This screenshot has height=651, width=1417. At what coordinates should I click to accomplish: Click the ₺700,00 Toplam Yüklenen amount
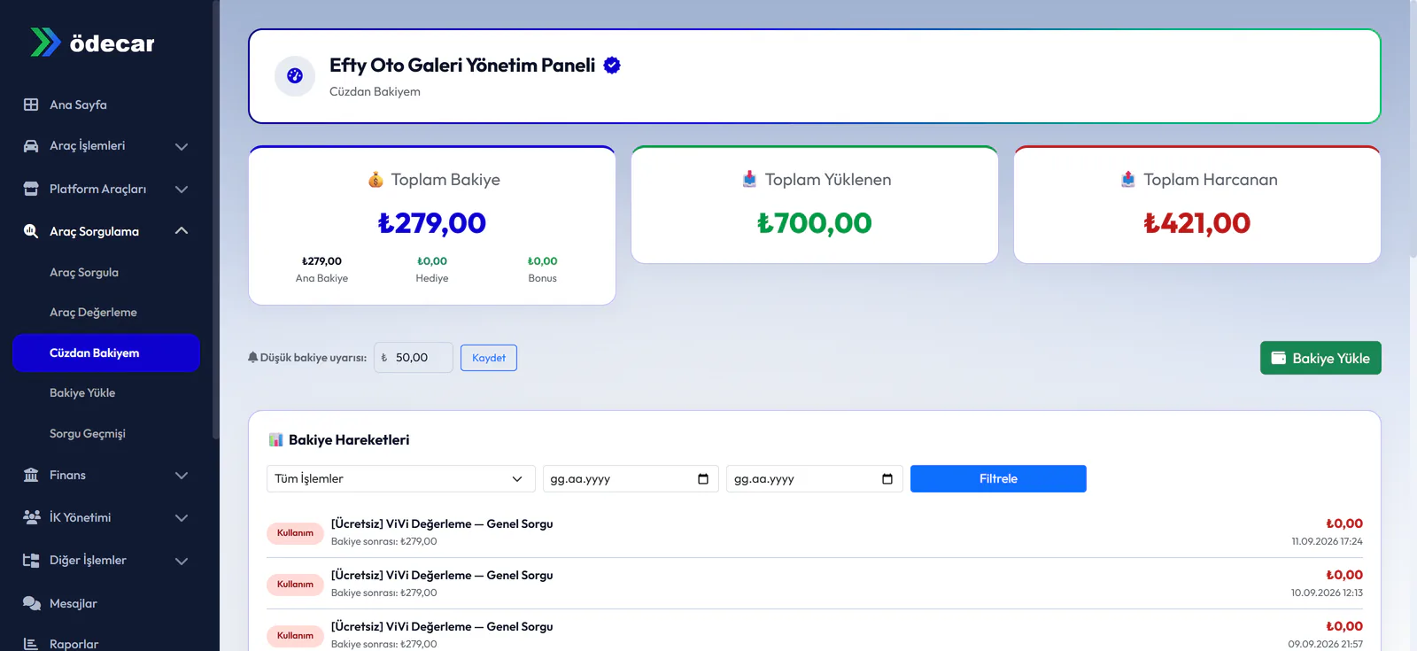pyautogui.click(x=815, y=223)
